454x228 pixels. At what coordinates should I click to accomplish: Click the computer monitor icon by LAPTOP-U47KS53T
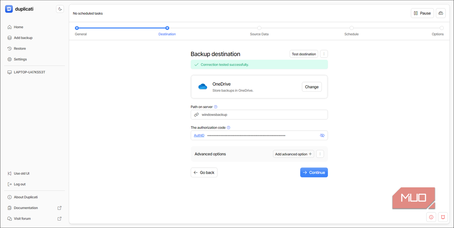pos(10,72)
